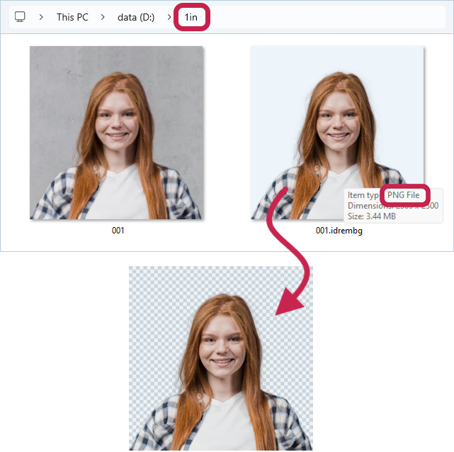Click the Size: 3.44 MB tooltip line
This screenshot has width=454, height=452.
coord(372,216)
